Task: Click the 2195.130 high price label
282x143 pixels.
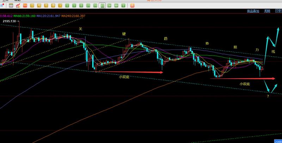Action: tap(9, 21)
